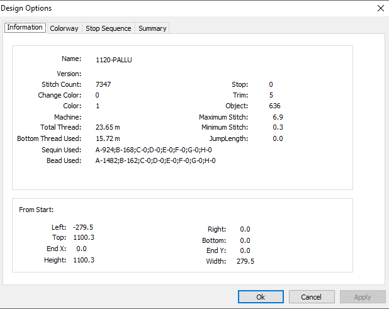Click the greyed-out Apply button
The width and height of the screenshot is (389, 309).
(x=363, y=297)
